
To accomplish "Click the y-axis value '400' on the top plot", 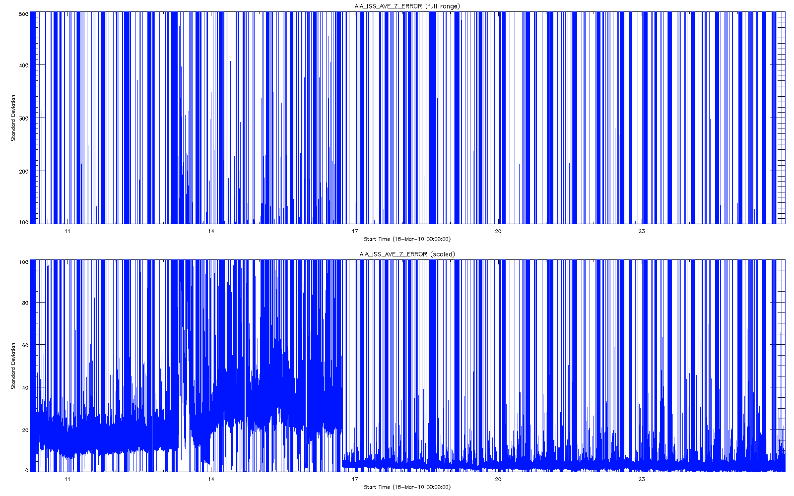I will tap(24, 65).
